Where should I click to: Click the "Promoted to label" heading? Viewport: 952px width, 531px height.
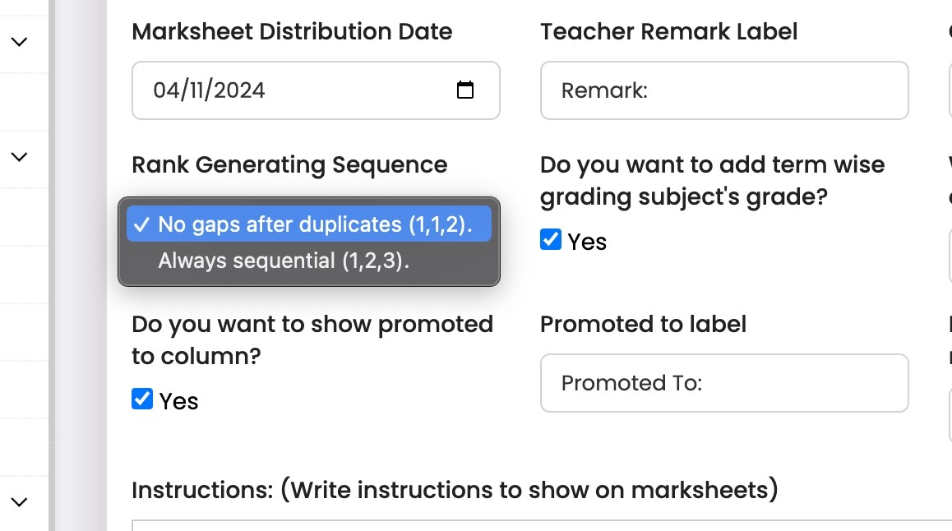tap(643, 324)
